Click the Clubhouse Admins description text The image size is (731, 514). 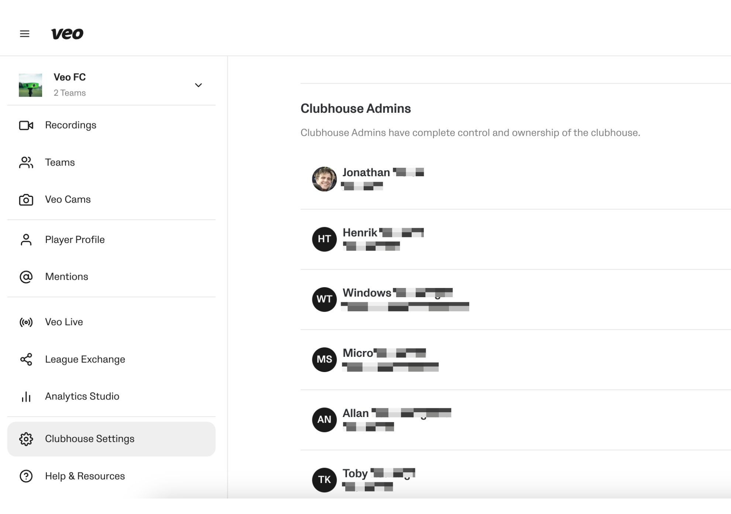click(x=470, y=133)
